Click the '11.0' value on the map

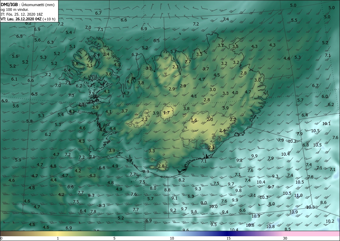(x=298, y=195)
